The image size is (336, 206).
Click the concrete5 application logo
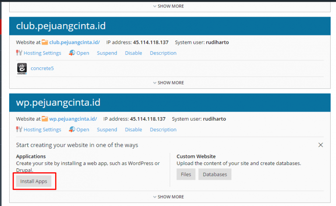click(x=22, y=69)
